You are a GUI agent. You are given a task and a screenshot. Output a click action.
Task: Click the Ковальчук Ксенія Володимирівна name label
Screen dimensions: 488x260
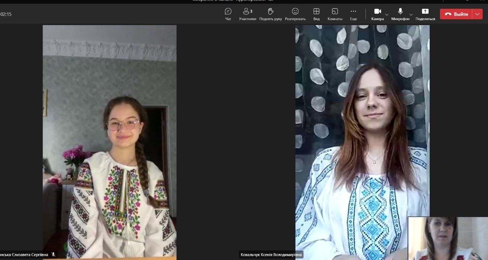click(271, 255)
